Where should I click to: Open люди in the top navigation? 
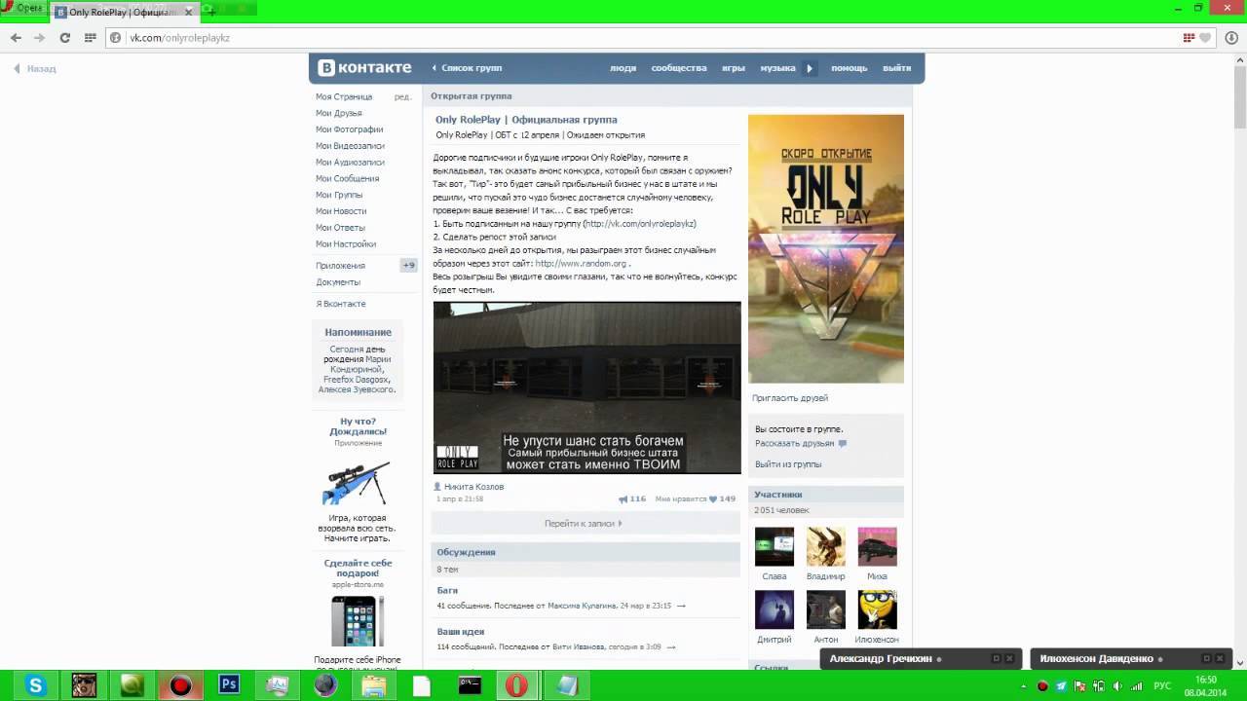coord(623,68)
